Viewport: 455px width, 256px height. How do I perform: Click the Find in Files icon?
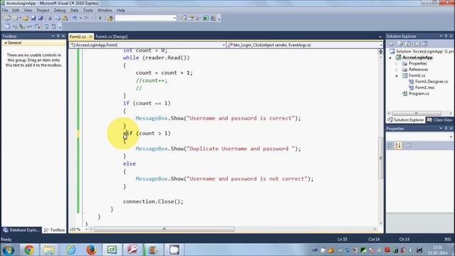tap(110, 18)
